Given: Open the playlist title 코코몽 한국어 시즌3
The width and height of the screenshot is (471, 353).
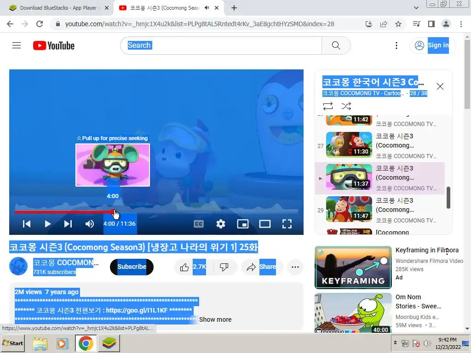Looking at the screenshot, I should (373, 82).
